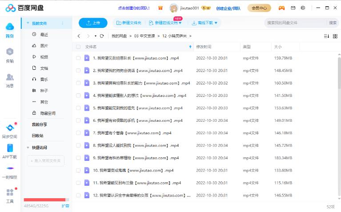Click the file list vertical scrollbar
This screenshot has height=212, width=341.
click(339, 73)
